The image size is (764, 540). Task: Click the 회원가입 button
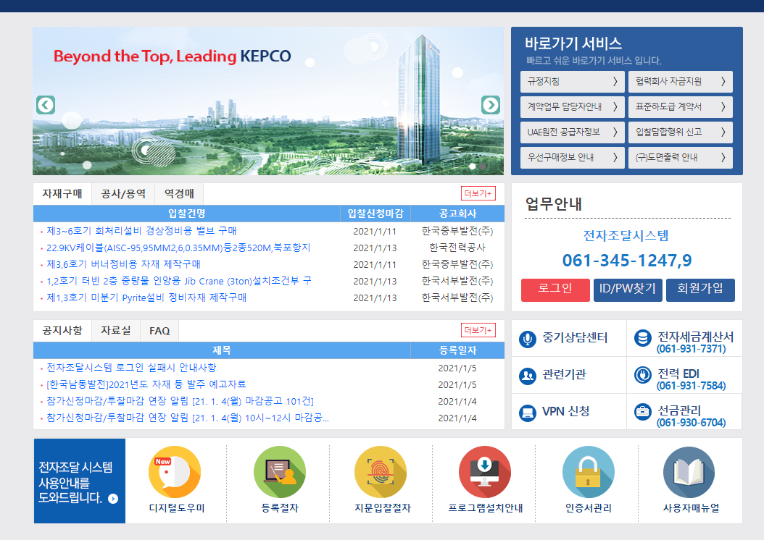coord(700,290)
